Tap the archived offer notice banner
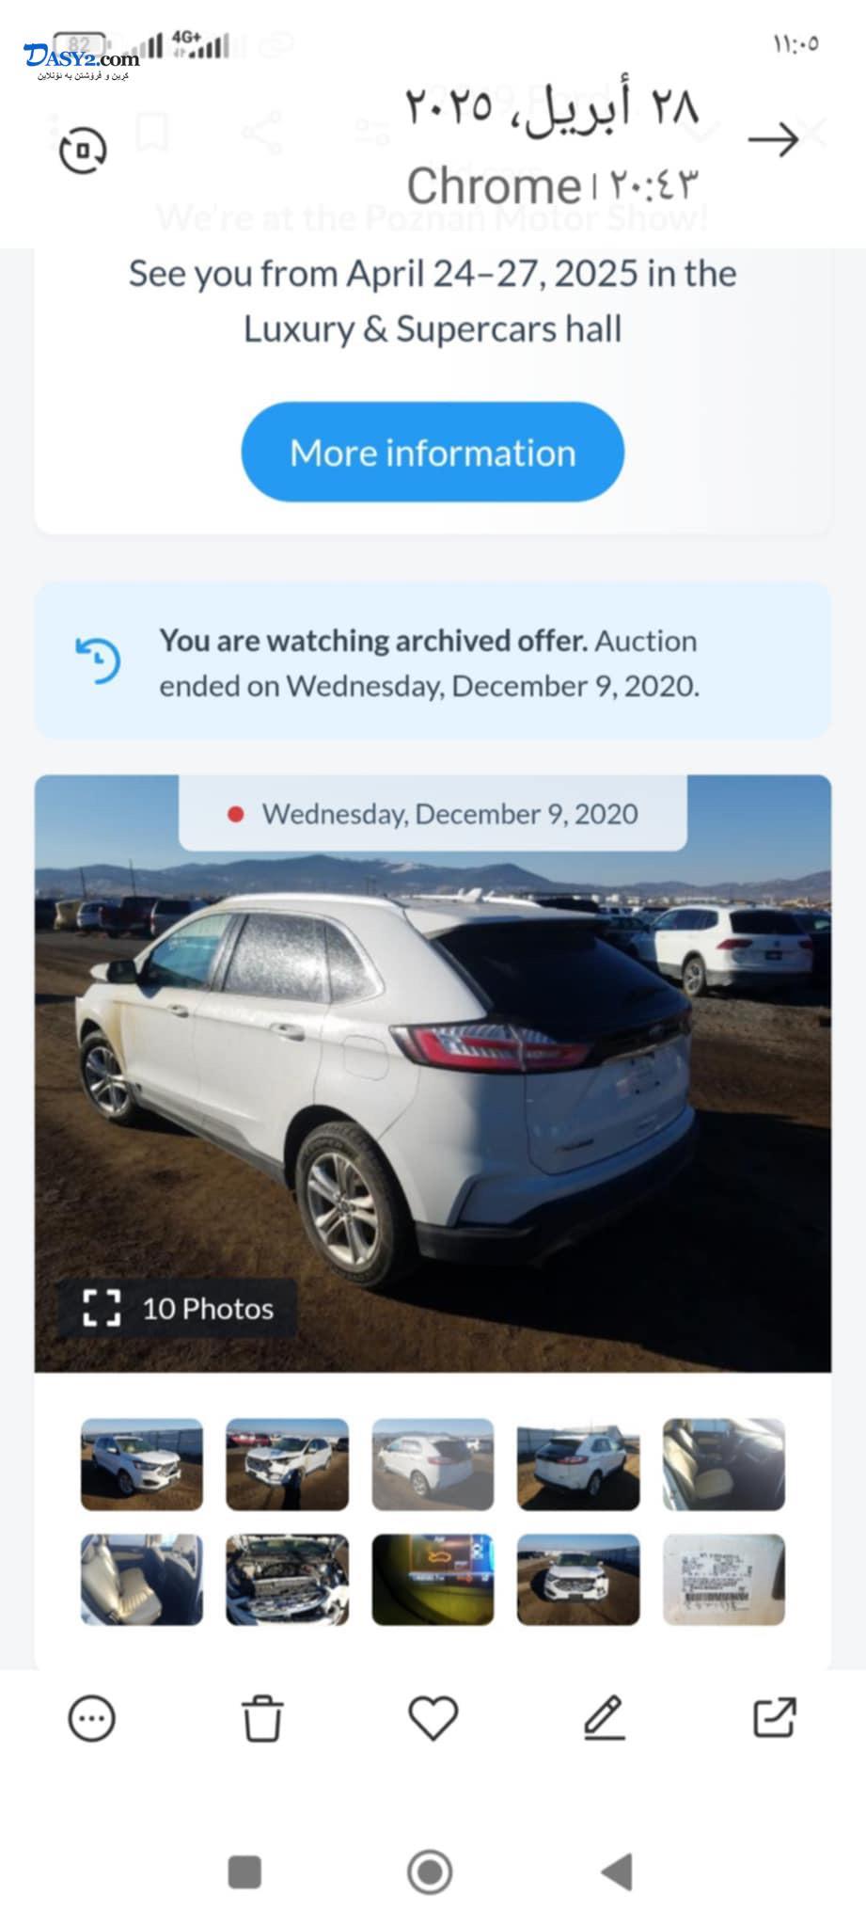 tap(433, 661)
